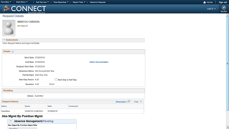This screenshot has height=129, width=229.
Task: Click the page vertical scrollbar thumb
Action: coord(228,64)
